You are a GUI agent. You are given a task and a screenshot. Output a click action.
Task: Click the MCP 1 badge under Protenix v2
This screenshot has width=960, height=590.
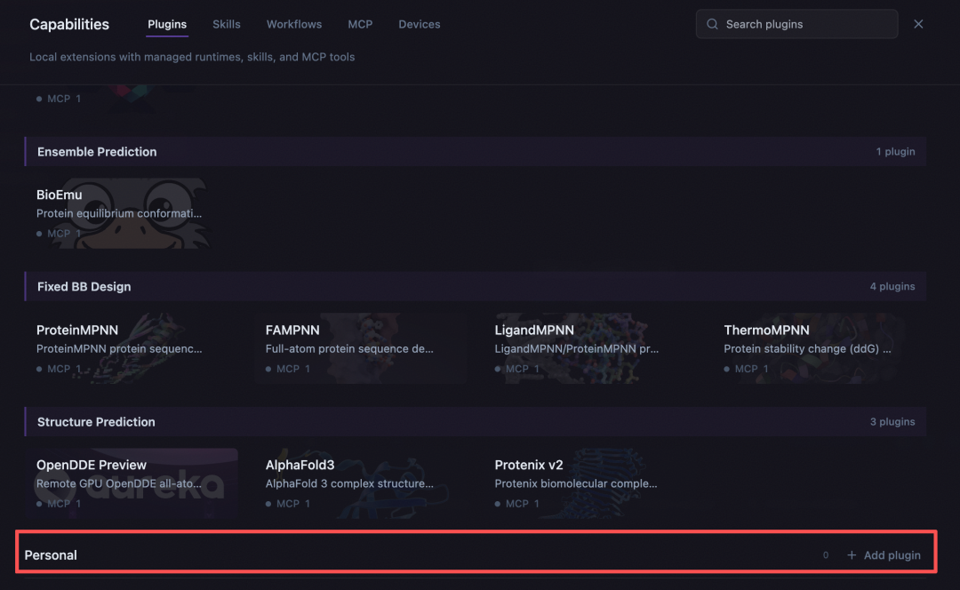517,504
